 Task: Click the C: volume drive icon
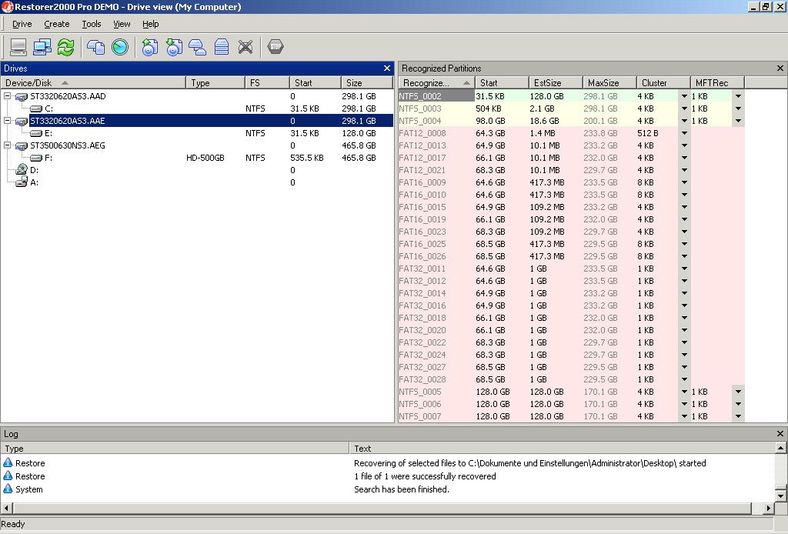[36, 108]
